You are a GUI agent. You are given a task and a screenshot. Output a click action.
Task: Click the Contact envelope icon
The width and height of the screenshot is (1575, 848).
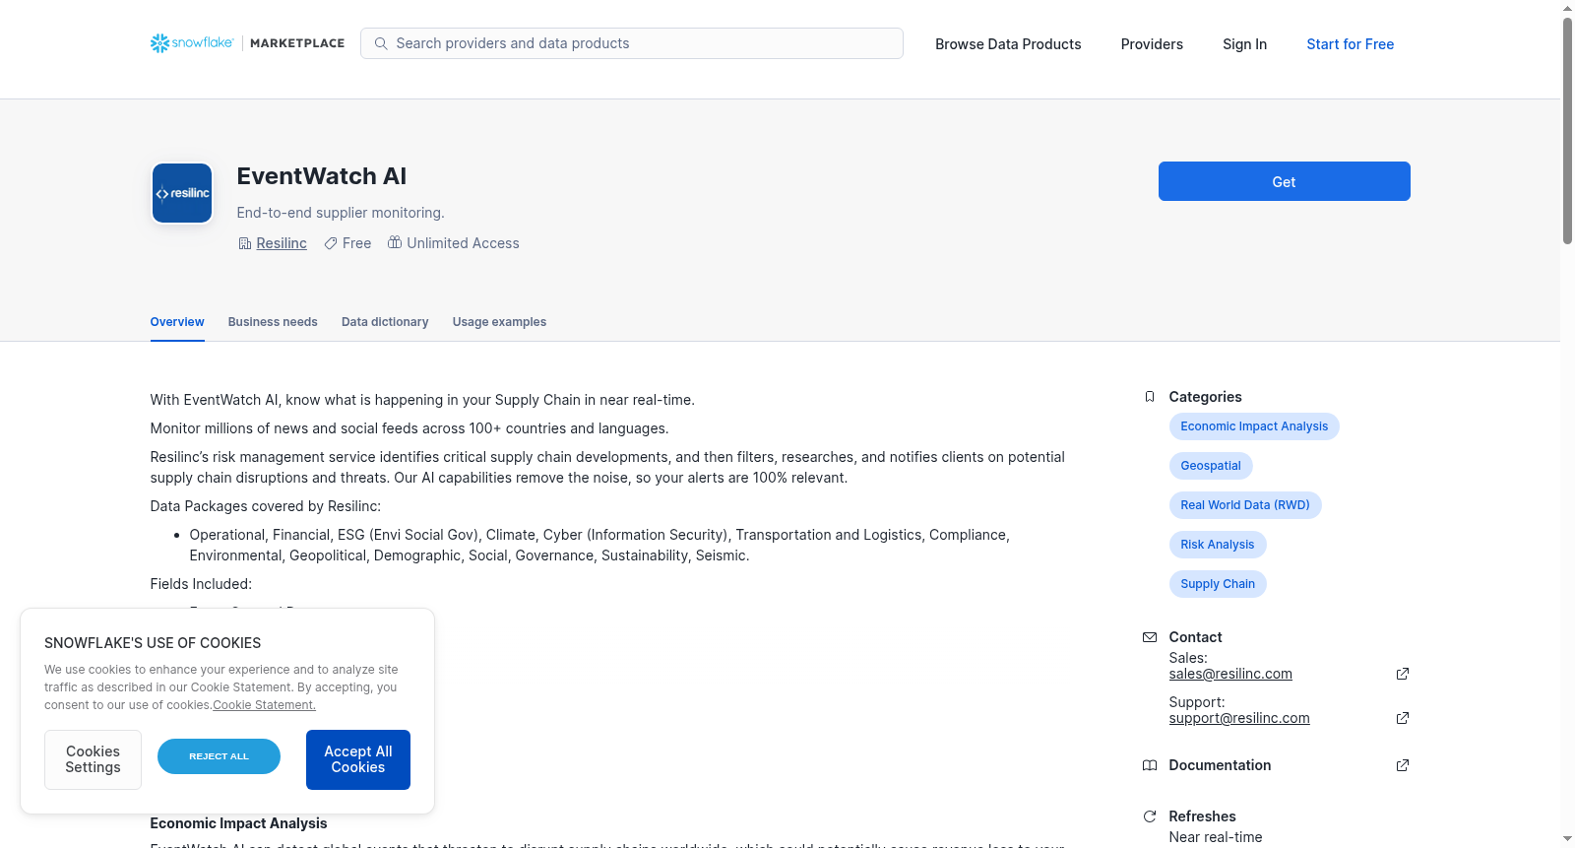click(1150, 637)
